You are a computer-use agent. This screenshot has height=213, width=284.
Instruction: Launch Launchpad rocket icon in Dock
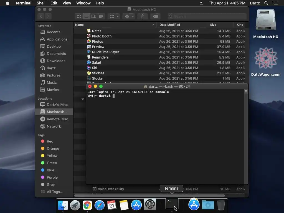[x=75, y=205]
